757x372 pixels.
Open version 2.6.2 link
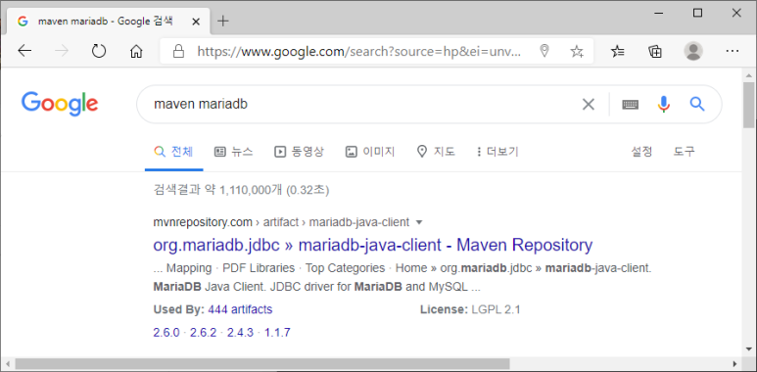204,333
